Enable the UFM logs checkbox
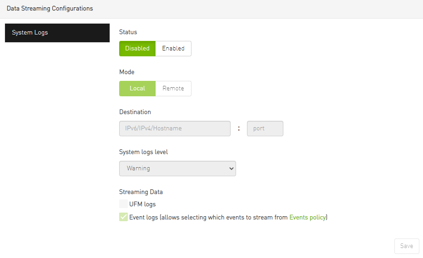This screenshot has height=258, width=423. click(x=123, y=204)
